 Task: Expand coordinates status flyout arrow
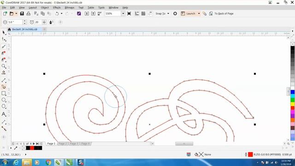tap(26, 154)
